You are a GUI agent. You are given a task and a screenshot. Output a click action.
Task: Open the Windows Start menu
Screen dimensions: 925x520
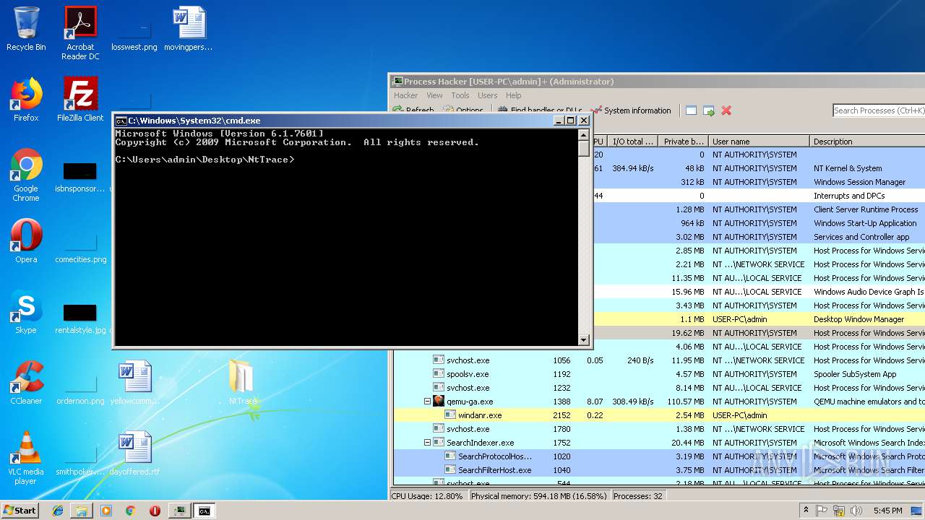[20, 510]
